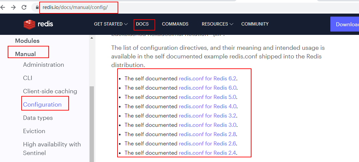This screenshot has width=359, height=162.
Task: Open redis.conf for Redis 3.2 link
Action: point(207,116)
